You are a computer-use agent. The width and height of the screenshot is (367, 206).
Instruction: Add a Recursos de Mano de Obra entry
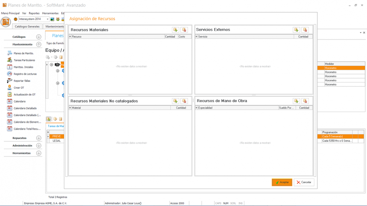coord(296,101)
